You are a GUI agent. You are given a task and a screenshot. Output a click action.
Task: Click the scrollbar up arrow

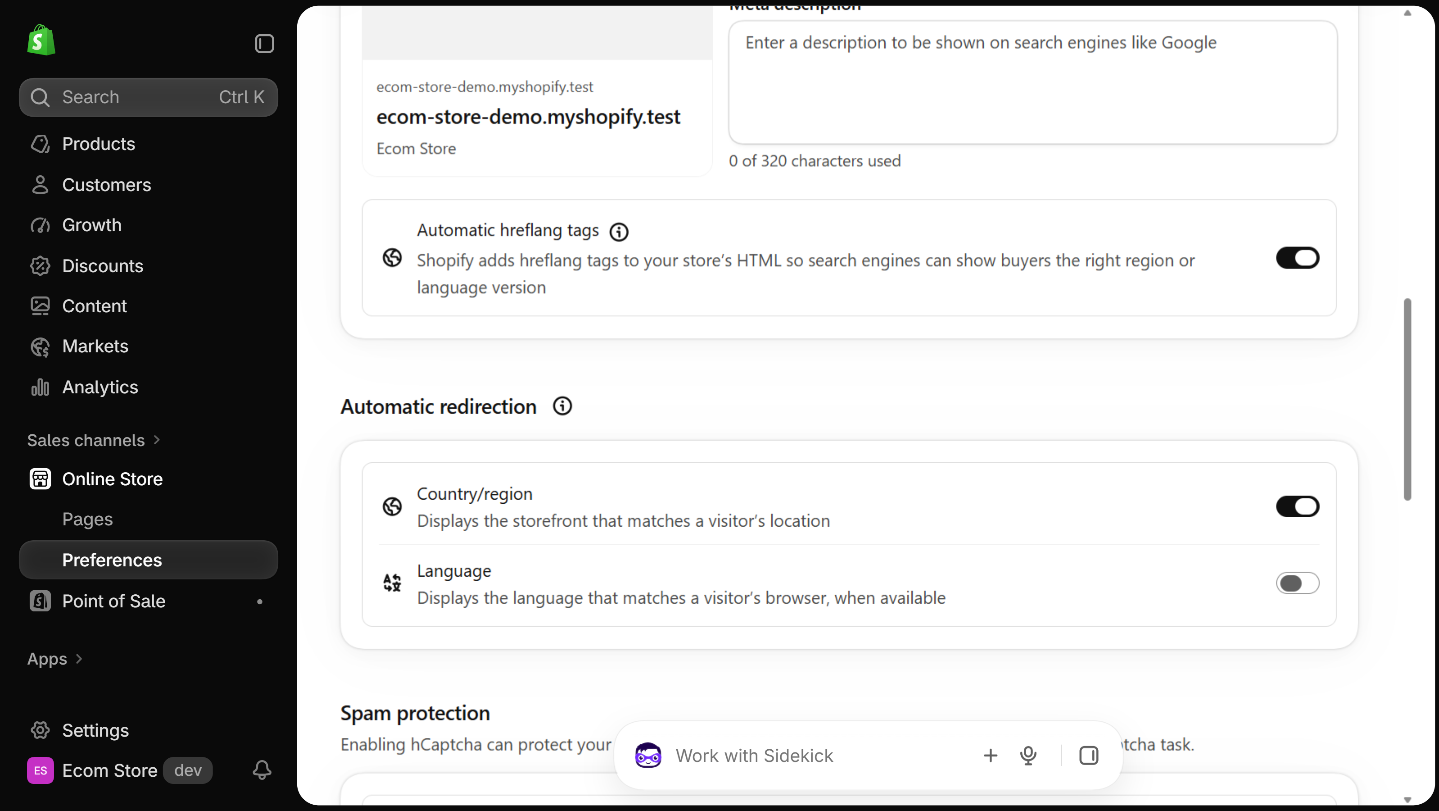pos(1408,13)
